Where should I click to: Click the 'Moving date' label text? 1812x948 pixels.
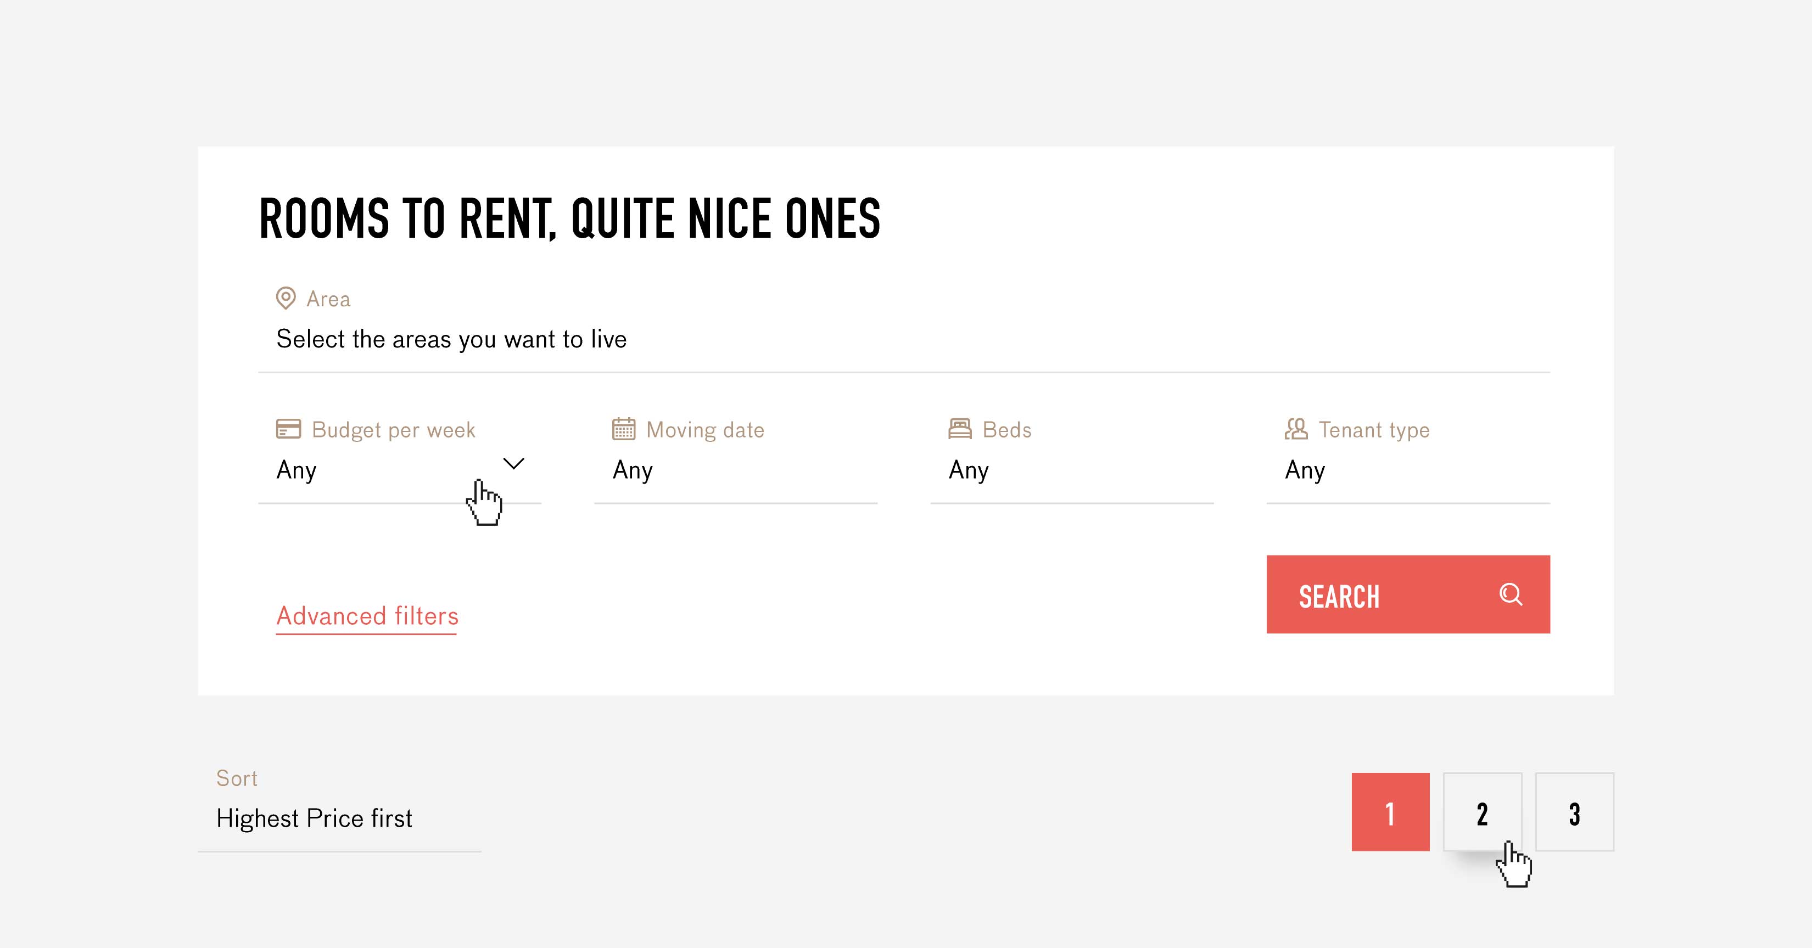[x=705, y=430]
